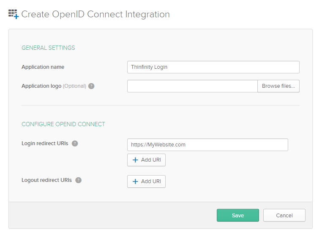Click the Configure OpenID Connect heading

point(63,124)
